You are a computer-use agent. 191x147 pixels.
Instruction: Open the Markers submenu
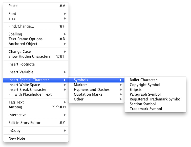[x=81, y=85]
